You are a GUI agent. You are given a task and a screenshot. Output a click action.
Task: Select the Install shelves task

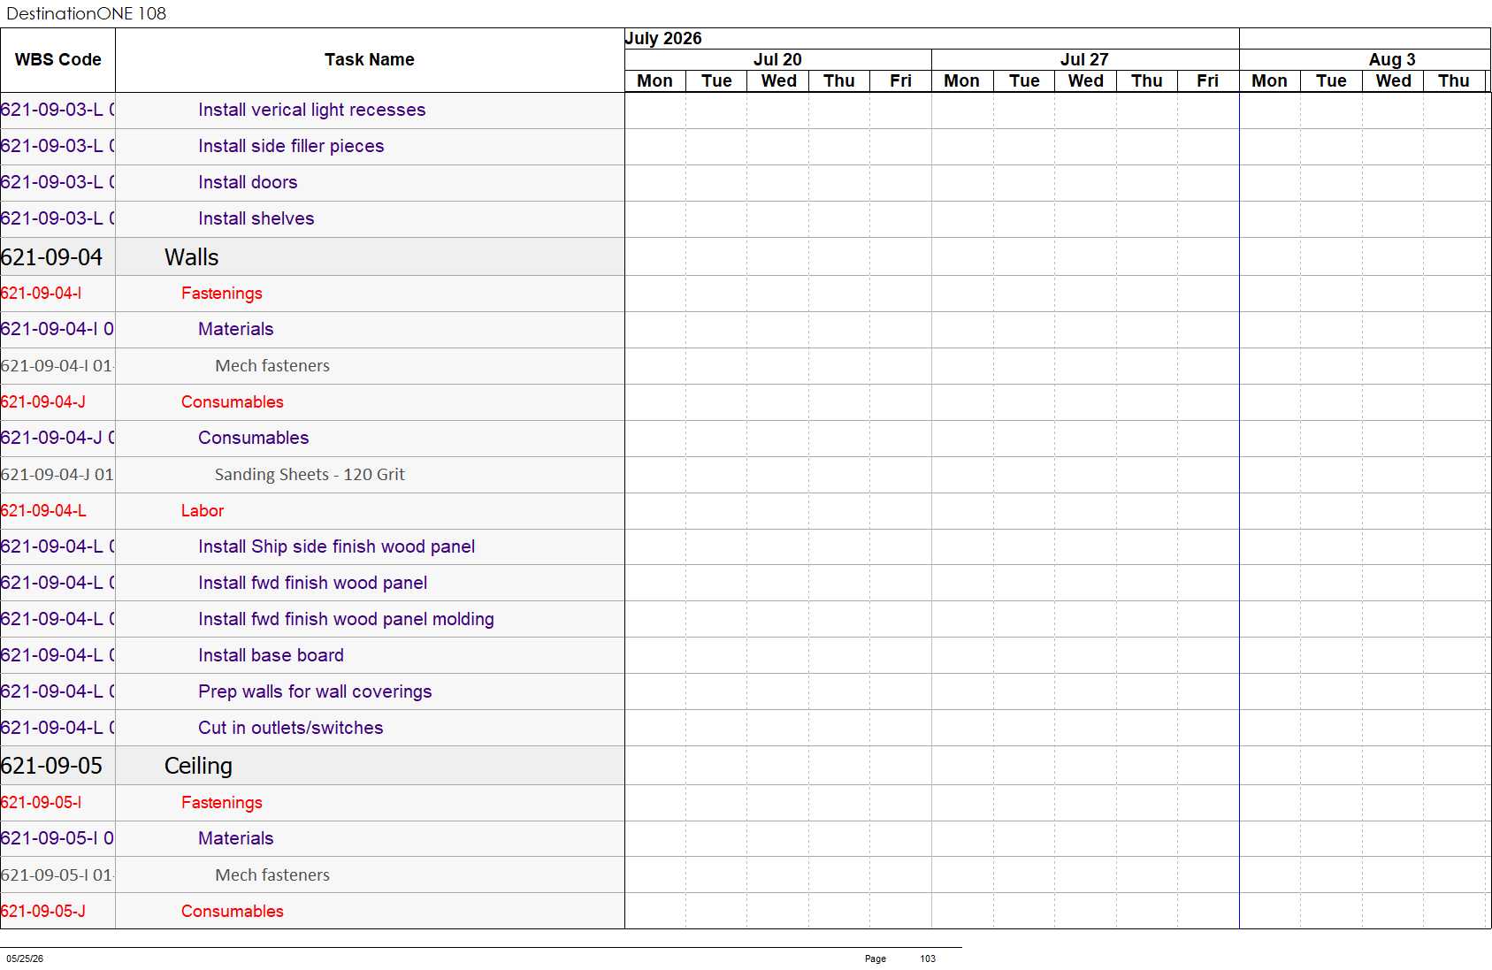coord(256,218)
